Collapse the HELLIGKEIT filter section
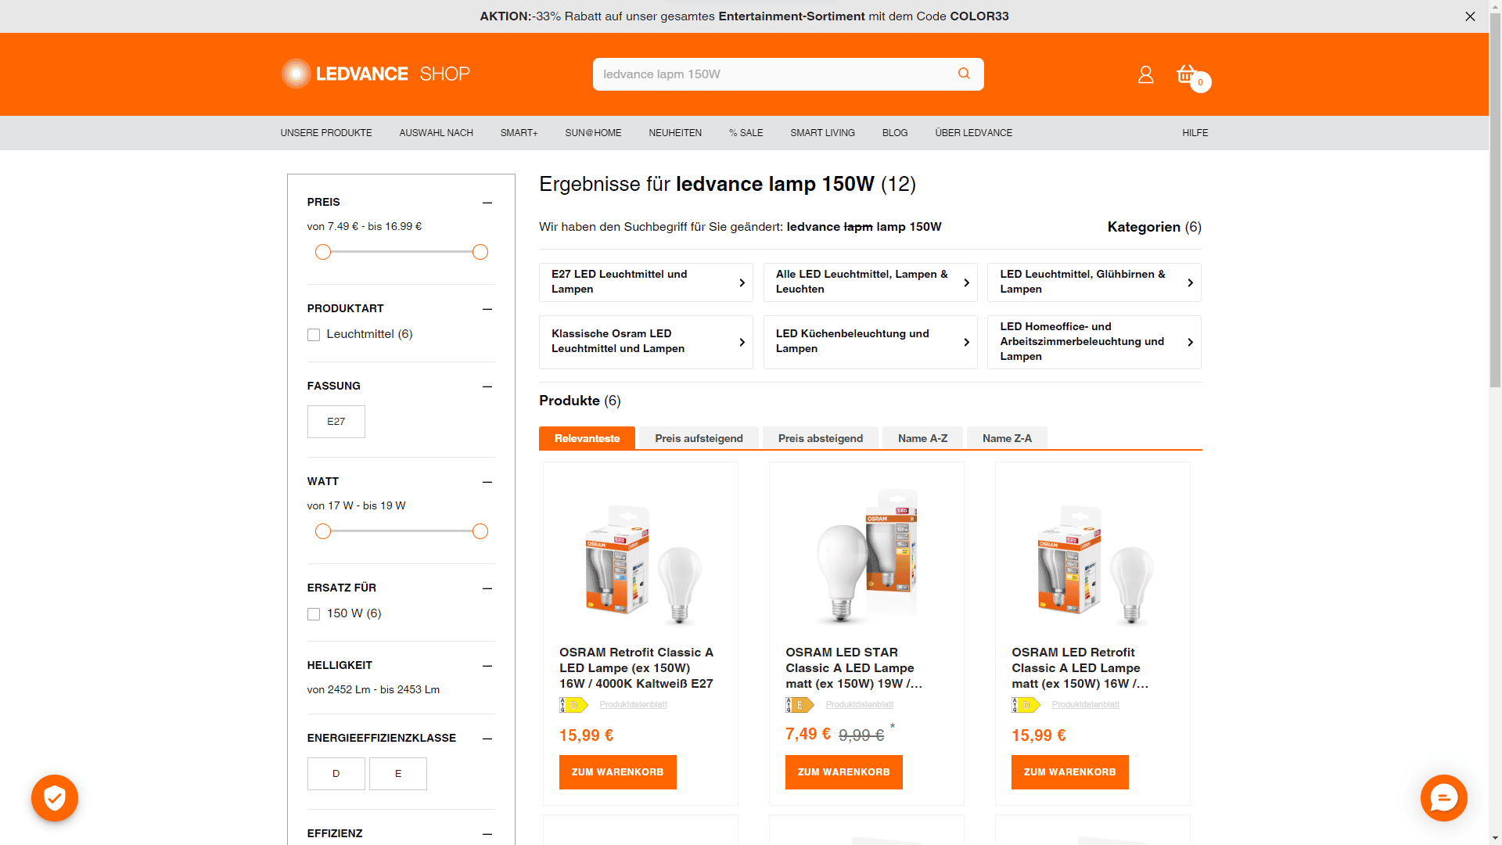Viewport: 1502px width, 845px height. (487, 666)
